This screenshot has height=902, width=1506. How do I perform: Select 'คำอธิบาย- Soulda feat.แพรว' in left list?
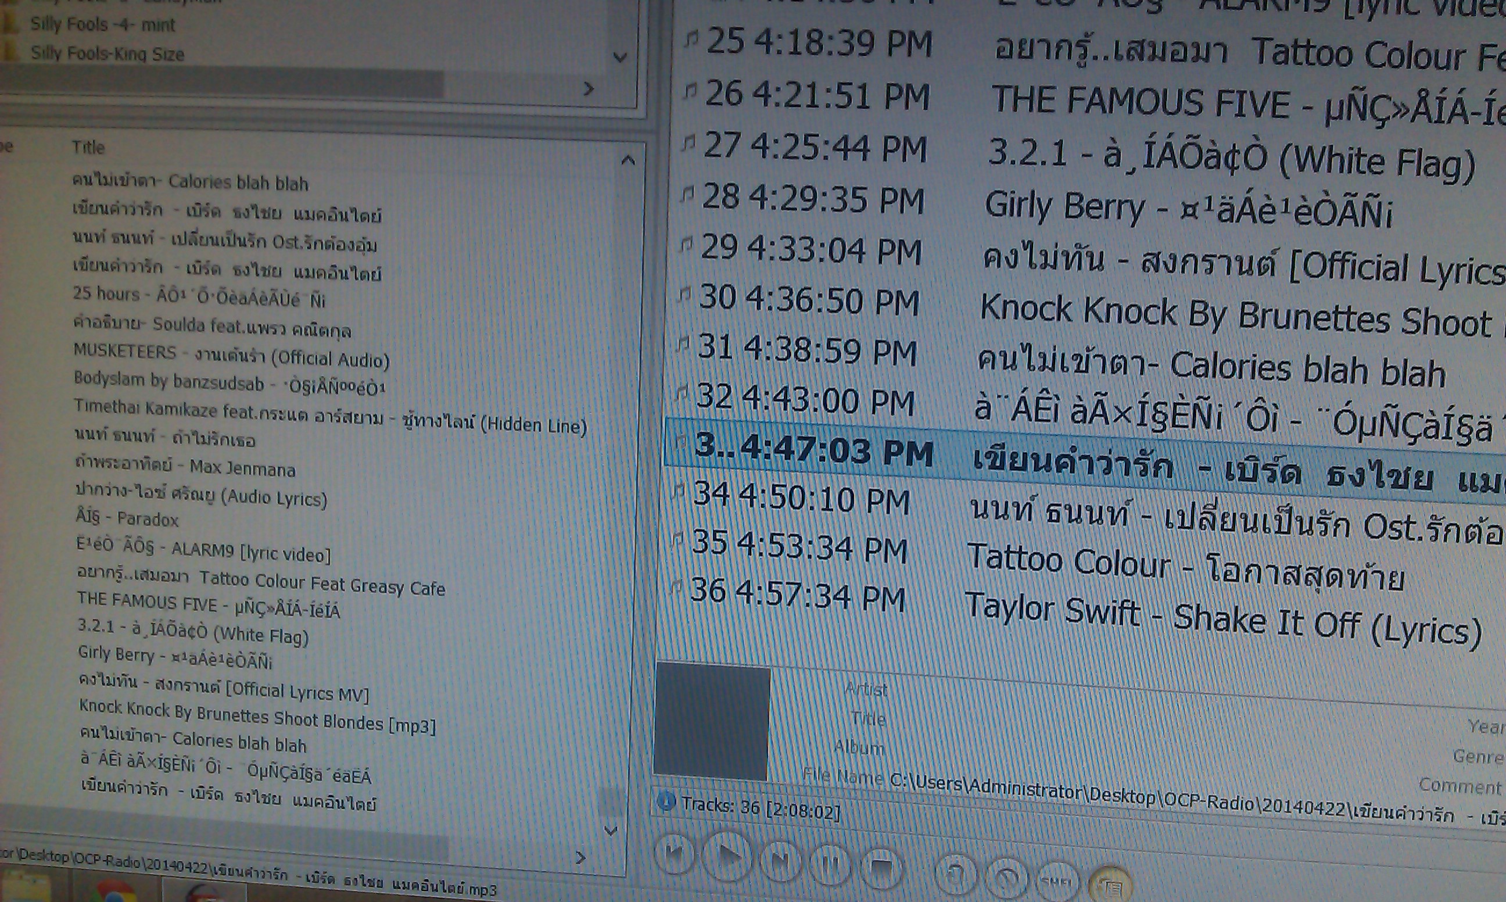click(x=212, y=327)
